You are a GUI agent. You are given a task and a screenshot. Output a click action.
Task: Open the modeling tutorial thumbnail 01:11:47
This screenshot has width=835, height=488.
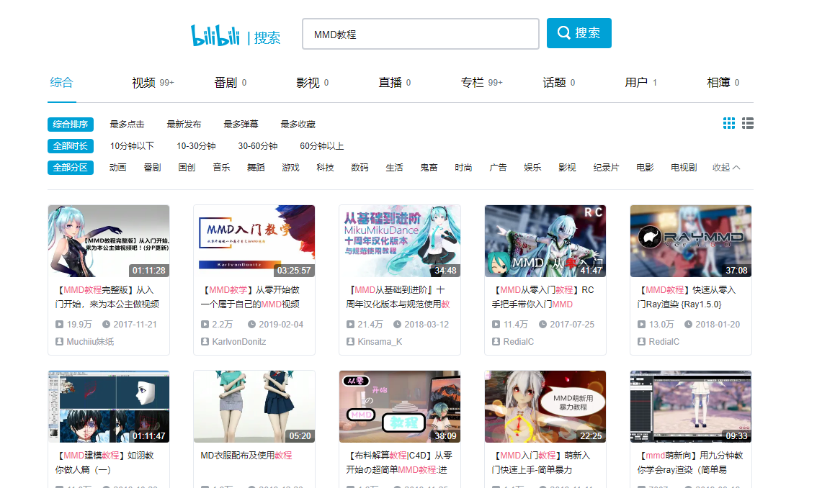pos(109,407)
